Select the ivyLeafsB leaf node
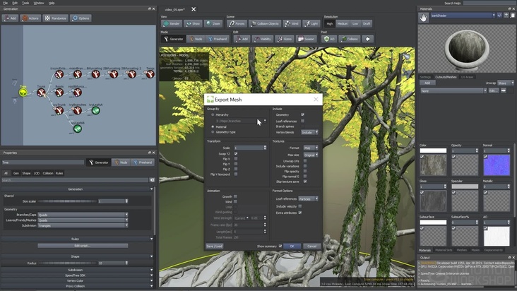 coord(78,129)
